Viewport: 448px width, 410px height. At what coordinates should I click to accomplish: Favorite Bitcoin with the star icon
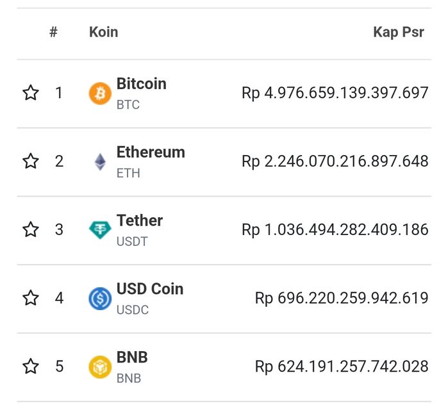(x=31, y=94)
